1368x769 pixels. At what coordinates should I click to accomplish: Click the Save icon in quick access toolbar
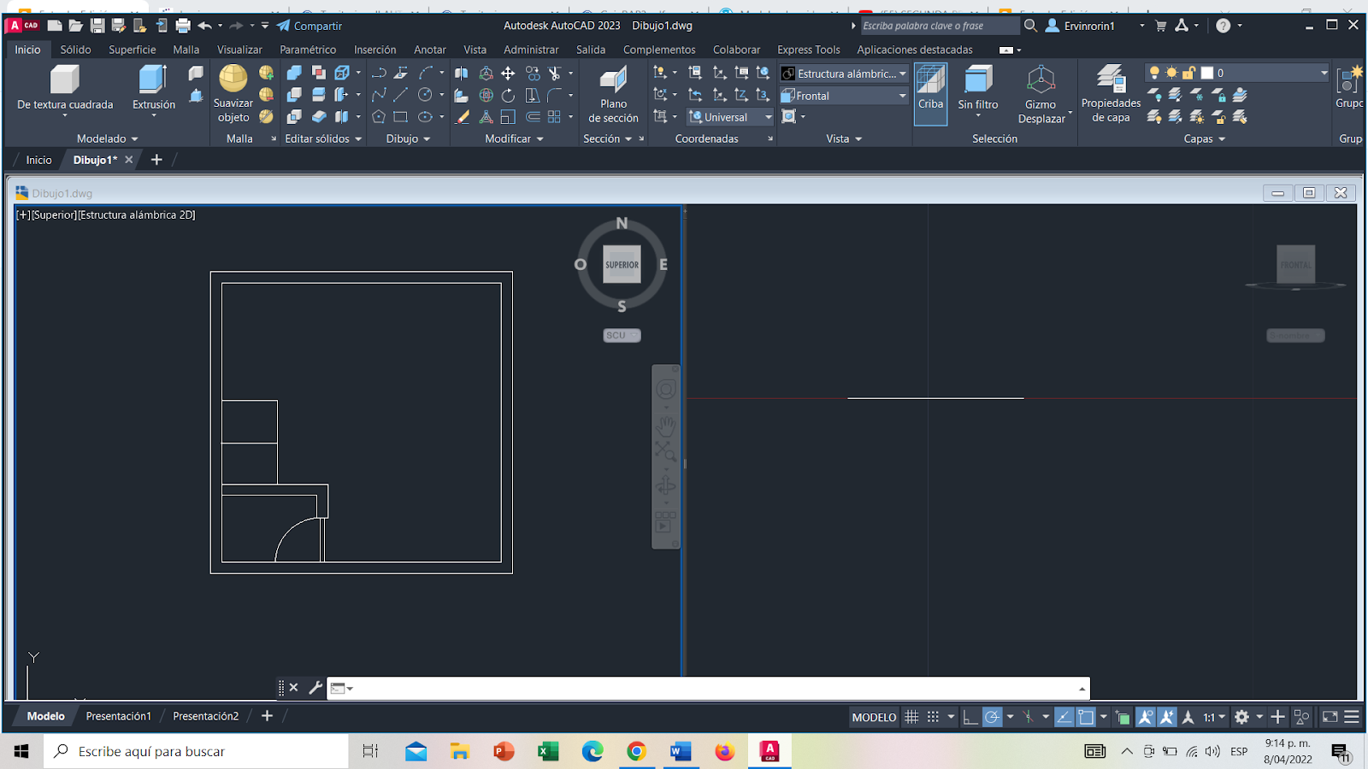tap(97, 26)
